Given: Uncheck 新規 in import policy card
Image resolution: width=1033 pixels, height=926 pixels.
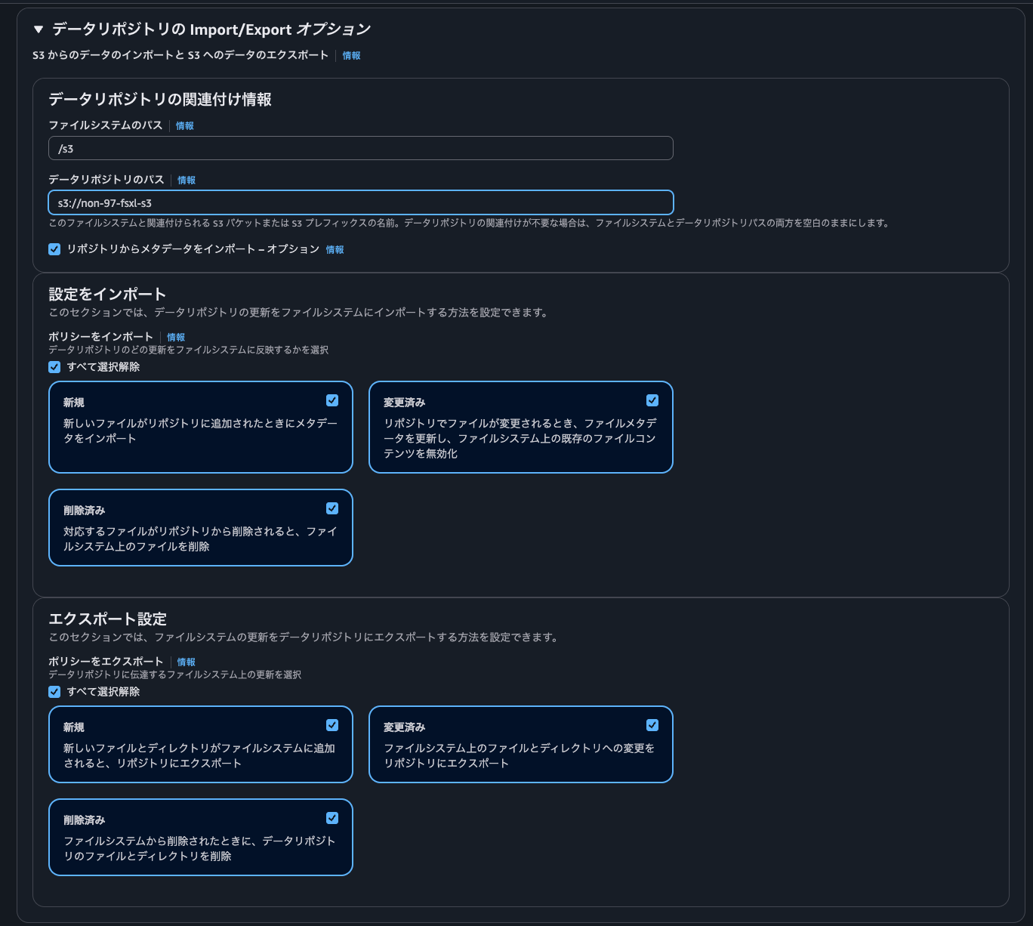Looking at the screenshot, I should tap(332, 400).
